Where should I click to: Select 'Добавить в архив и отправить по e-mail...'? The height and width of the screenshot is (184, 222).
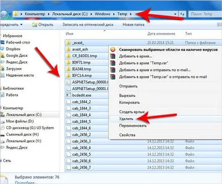pyautogui.click(x=155, y=70)
